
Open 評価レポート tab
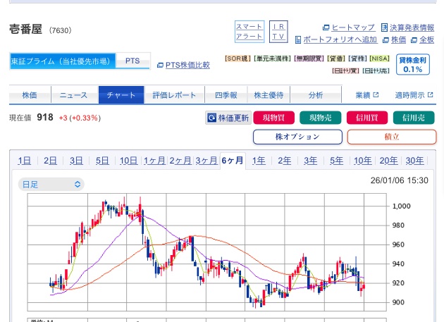coord(174,95)
